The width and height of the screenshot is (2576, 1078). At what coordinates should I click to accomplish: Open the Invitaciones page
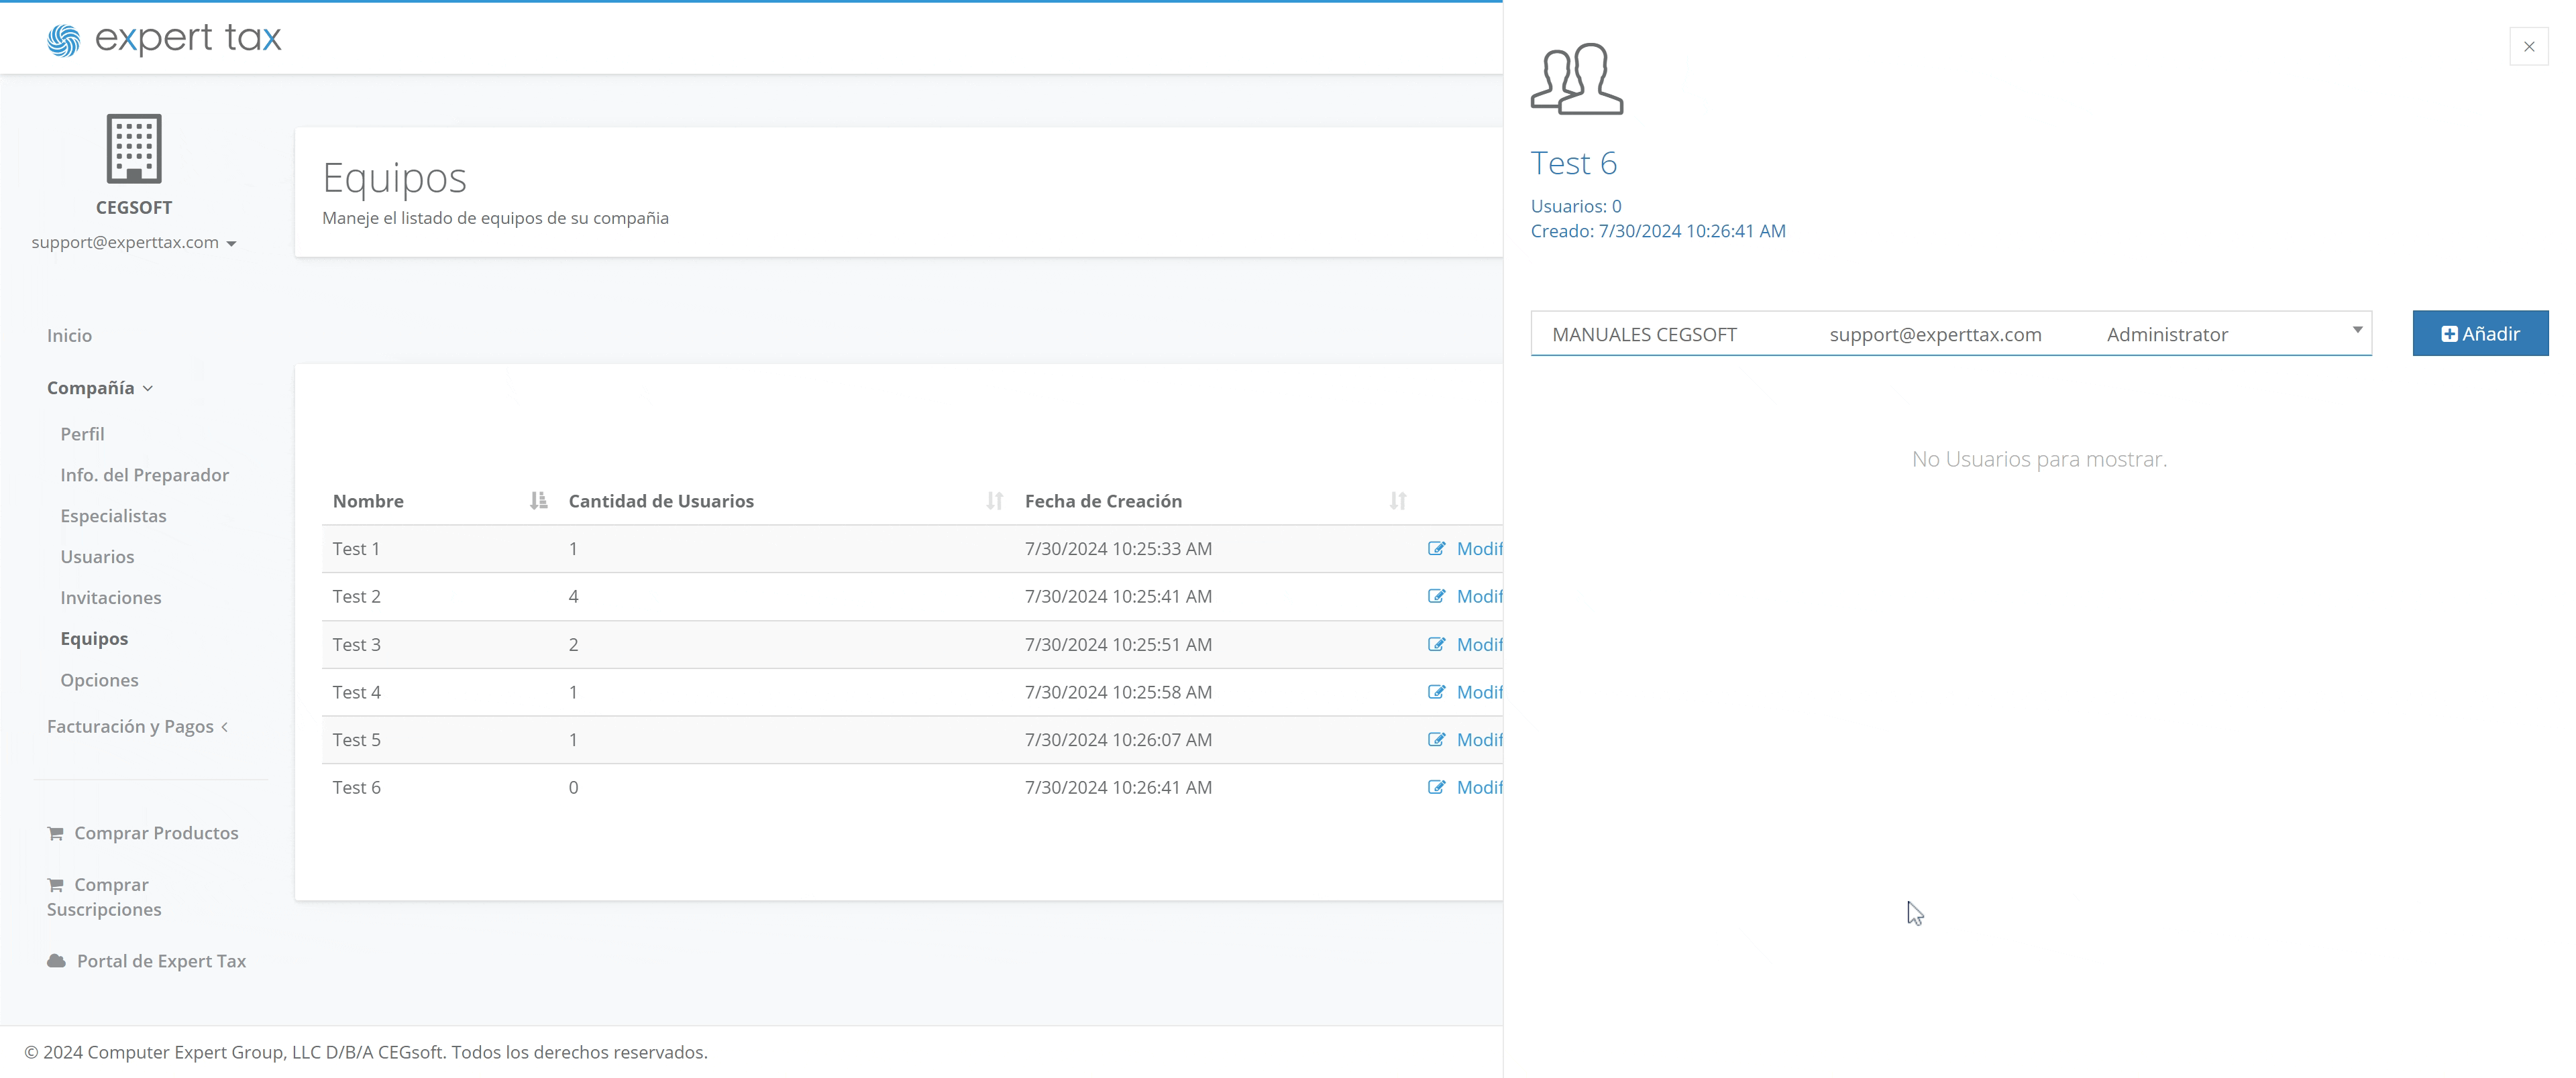coord(110,597)
